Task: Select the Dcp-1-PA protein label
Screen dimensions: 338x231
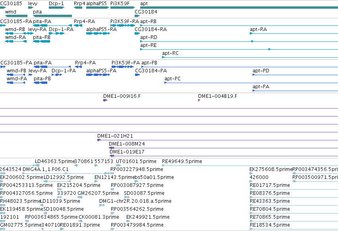Action: click(64, 71)
